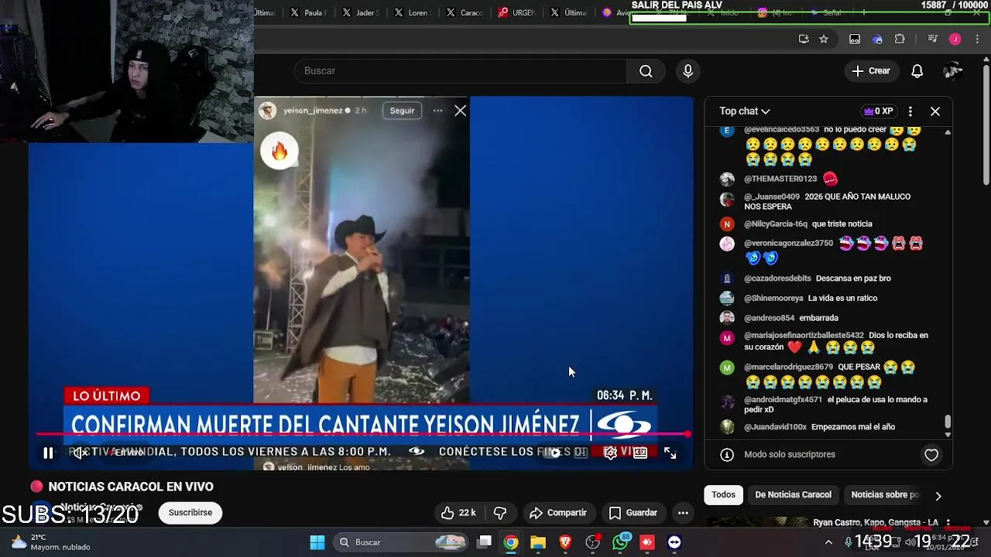Open the Chrome profile J avatar
This screenshot has width=991, height=557.
tap(955, 39)
